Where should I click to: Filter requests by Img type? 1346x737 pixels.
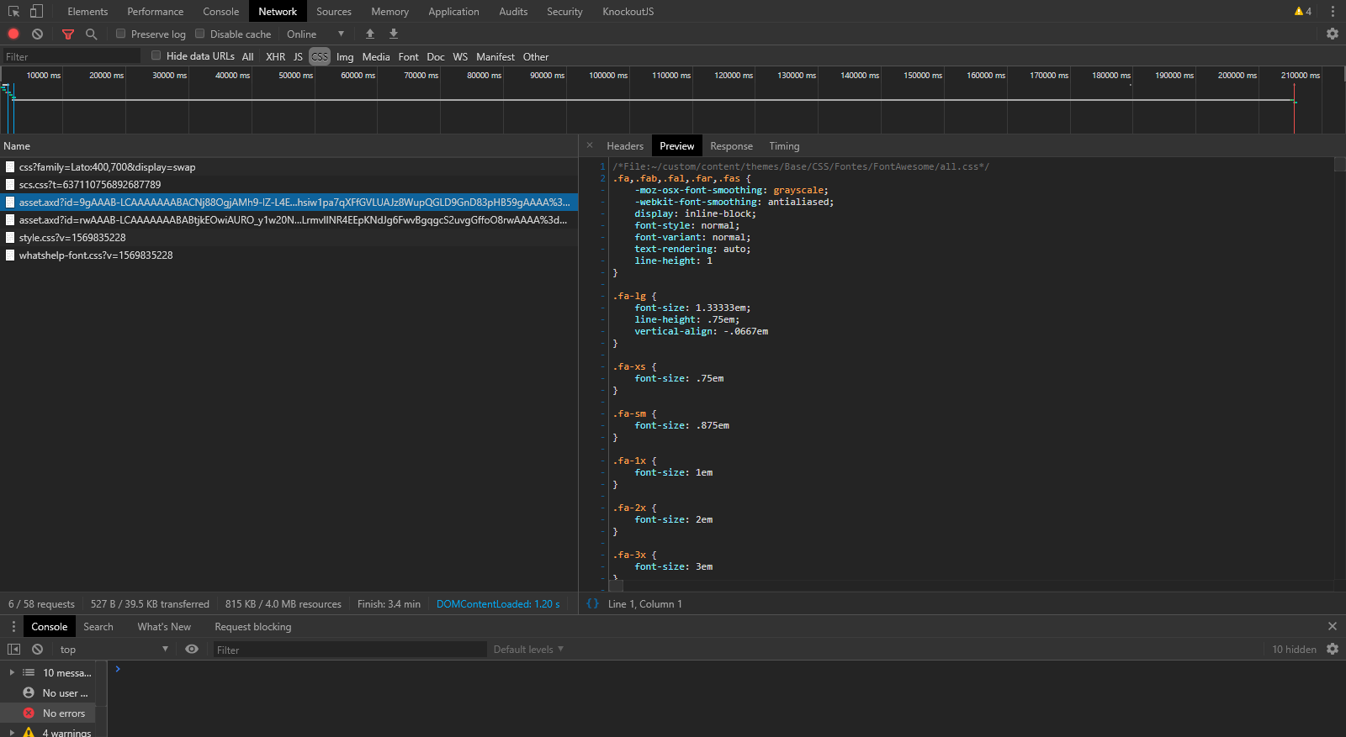(x=345, y=56)
